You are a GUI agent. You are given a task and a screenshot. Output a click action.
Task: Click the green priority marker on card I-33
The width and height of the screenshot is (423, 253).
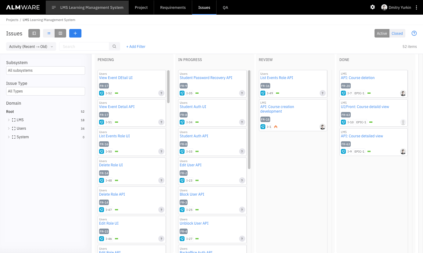coord(197,151)
